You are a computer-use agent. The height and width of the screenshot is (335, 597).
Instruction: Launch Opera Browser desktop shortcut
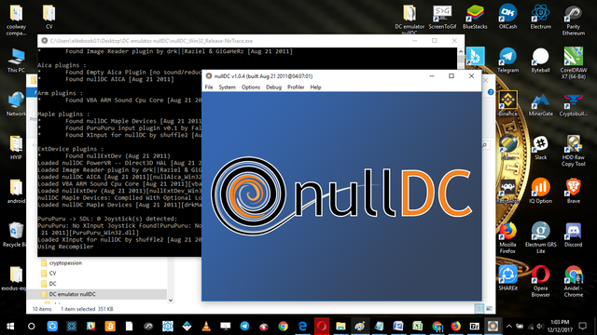pos(541,281)
